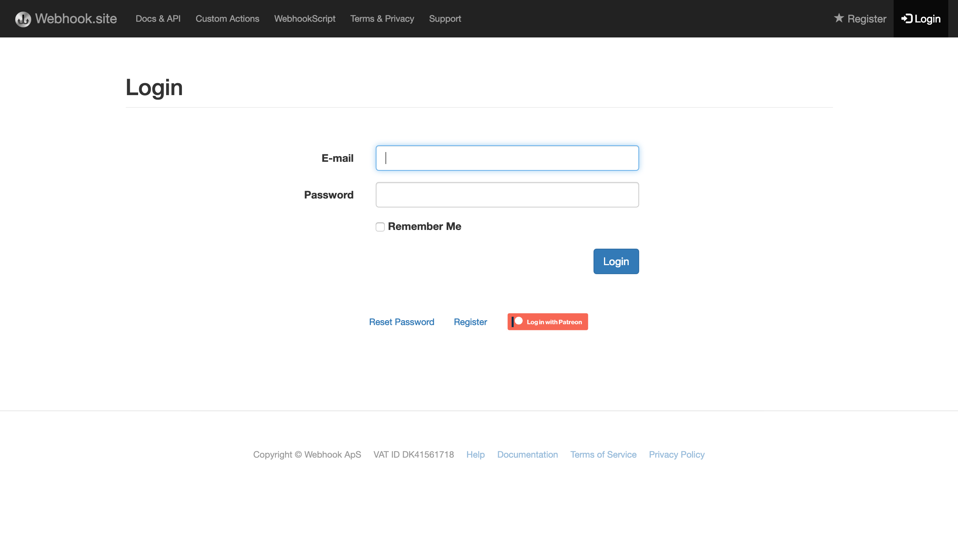Open the Terms & Privacy page
This screenshot has height=558, width=958.
(x=382, y=19)
